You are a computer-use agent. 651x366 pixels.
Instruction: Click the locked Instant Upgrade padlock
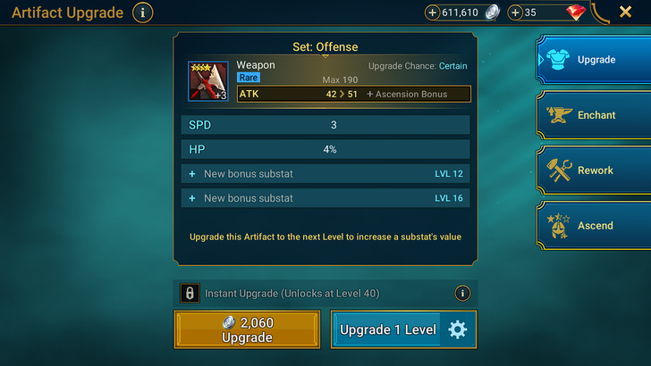tap(190, 293)
